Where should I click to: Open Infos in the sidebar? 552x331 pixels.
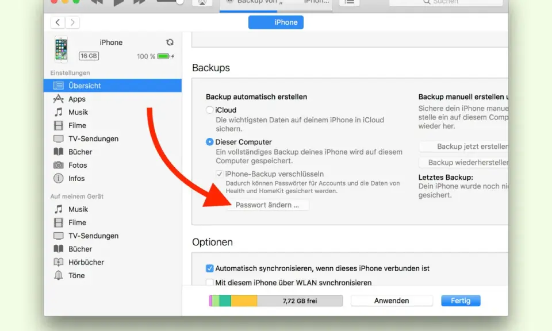click(113, 178)
